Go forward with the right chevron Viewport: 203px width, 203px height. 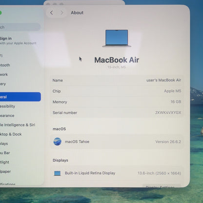[x=61, y=13]
